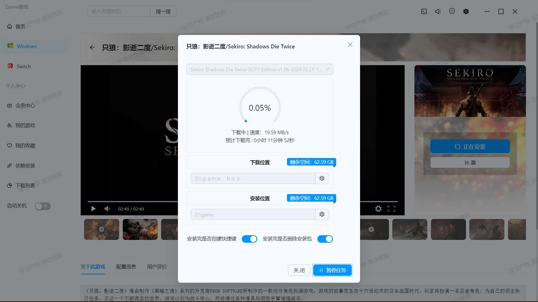This screenshot has width=538, height=302.
Task: Click the 暂停任务 pause task button
Action: tap(332, 270)
